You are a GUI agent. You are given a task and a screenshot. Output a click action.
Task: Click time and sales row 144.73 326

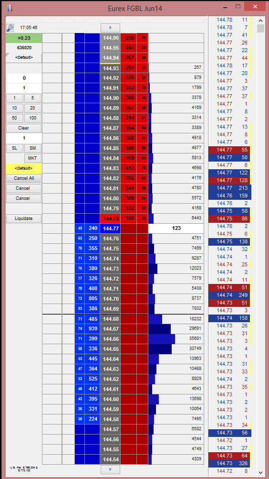tap(229, 463)
